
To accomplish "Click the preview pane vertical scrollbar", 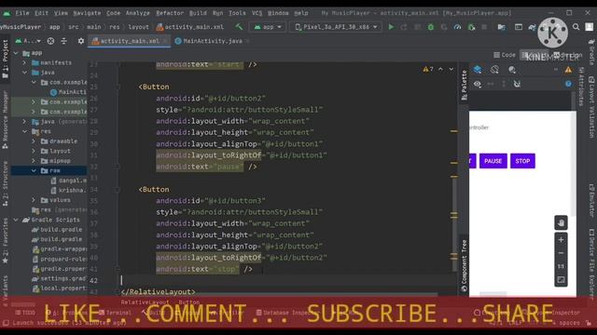I will click(x=574, y=155).
